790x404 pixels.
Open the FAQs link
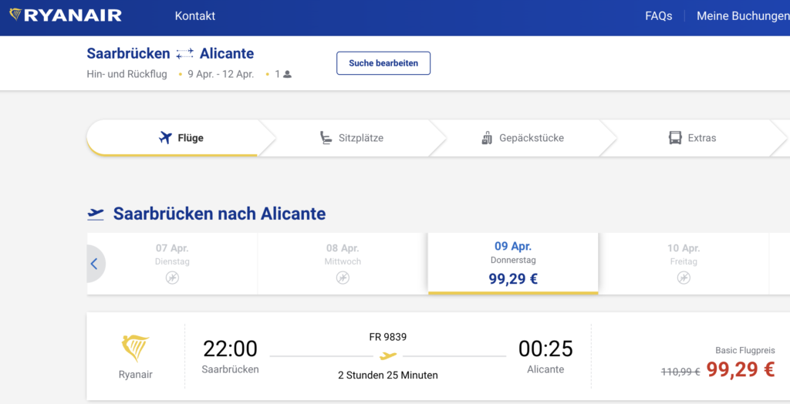[658, 15]
